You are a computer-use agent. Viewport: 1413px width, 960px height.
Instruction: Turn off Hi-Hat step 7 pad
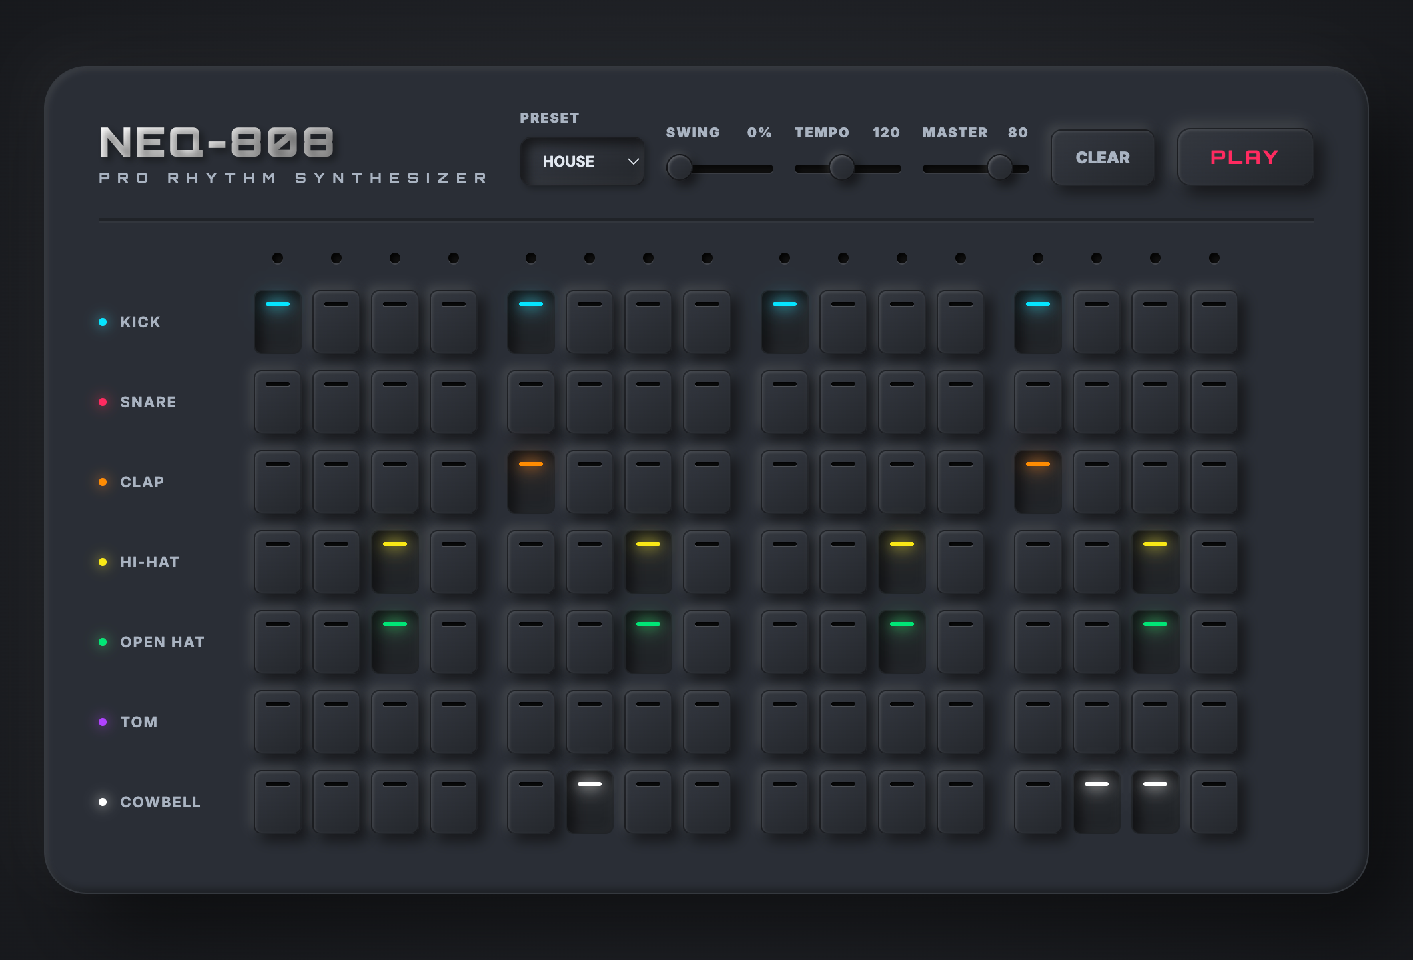(648, 562)
